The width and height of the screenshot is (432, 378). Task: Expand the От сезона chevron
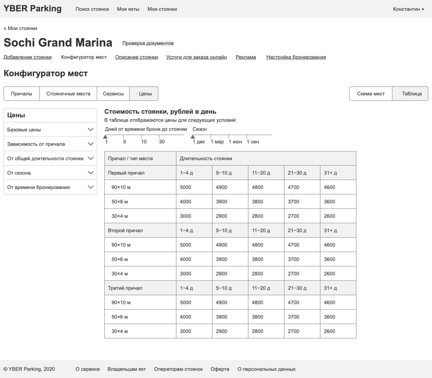coord(91,173)
